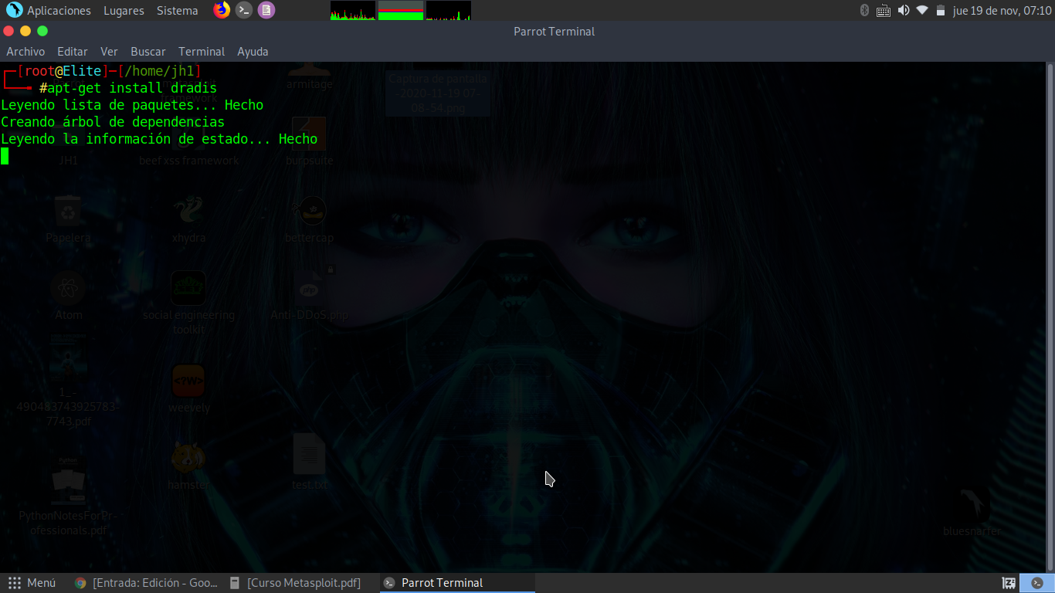Open the Terminal menu
Screen dimensions: 1055x593
click(202, 52)
